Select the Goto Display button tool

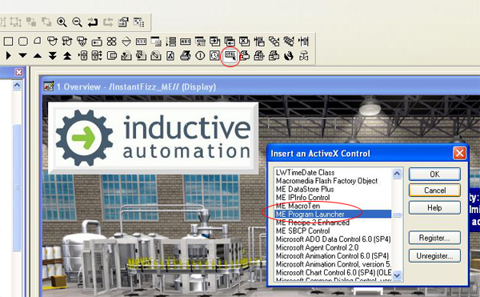coord(215,42)
